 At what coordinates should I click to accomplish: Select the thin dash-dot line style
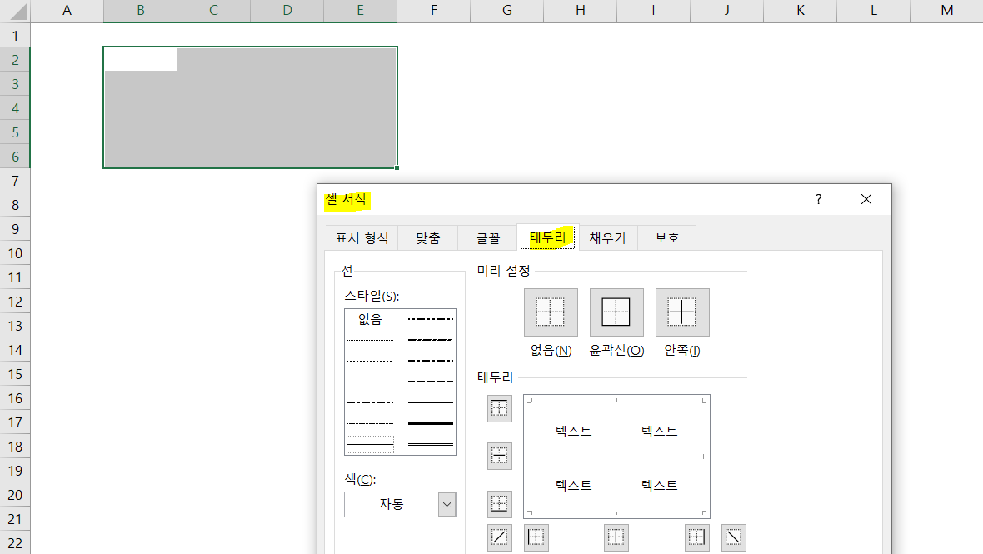[370, 402]
